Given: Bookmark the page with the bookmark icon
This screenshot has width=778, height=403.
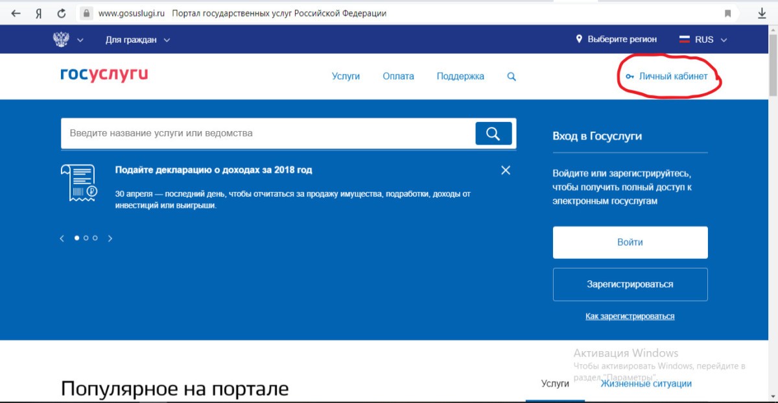Looking at the screenshot, I should (728, 13).
